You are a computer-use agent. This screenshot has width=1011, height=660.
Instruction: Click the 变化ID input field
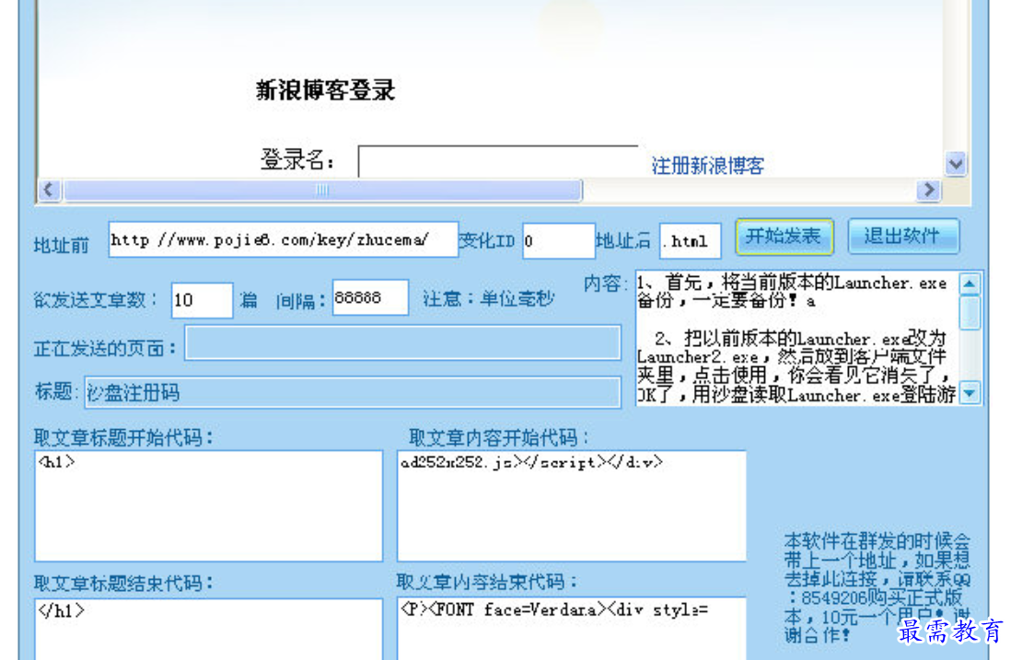[558, 241]
